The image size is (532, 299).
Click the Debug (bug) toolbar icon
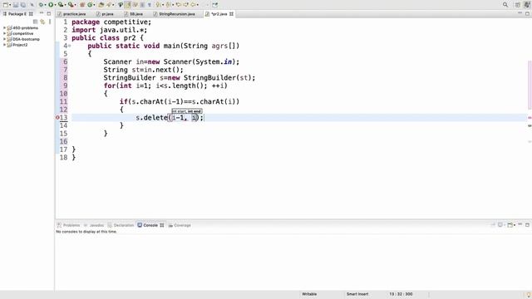click(41, 5)
